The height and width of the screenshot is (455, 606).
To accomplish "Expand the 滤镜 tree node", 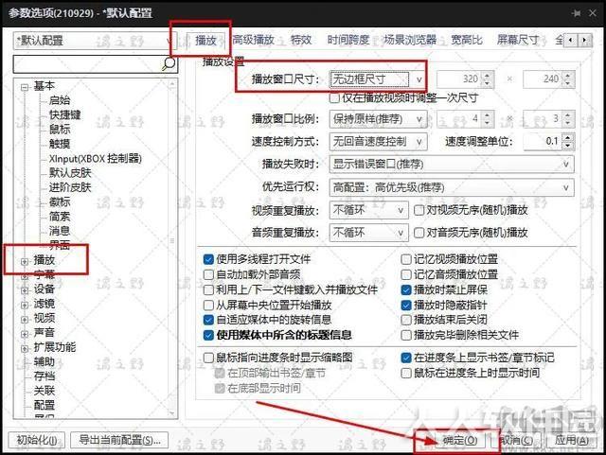I will [x=25, y=305].
